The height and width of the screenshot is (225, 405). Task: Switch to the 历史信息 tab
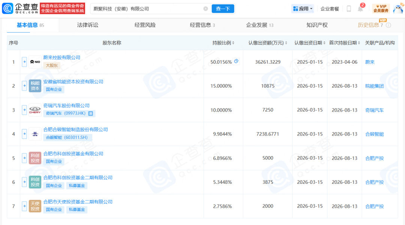tap(370, 25)
